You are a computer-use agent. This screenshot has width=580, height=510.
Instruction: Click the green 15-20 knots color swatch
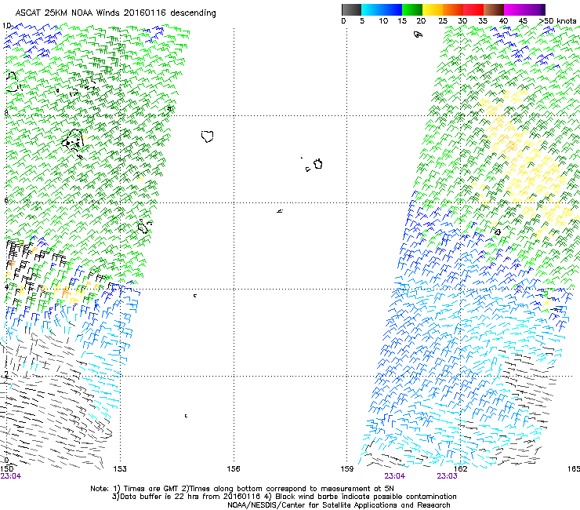tap(412, 9)
